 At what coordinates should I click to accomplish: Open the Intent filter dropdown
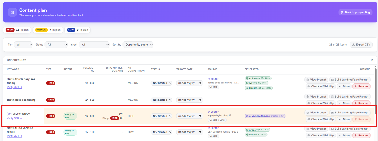click(x=94, y=45)
